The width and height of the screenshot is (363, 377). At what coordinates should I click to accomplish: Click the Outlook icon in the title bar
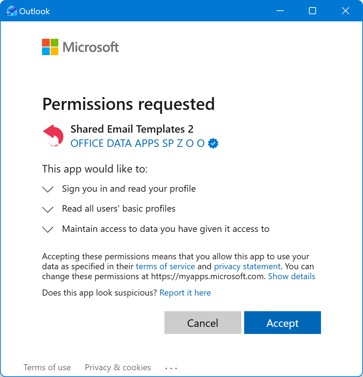11,11
